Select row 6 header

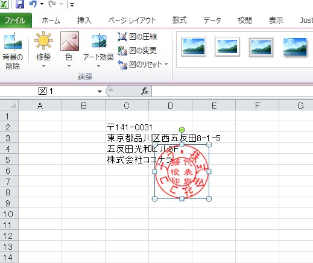click(x=9, y=170)
